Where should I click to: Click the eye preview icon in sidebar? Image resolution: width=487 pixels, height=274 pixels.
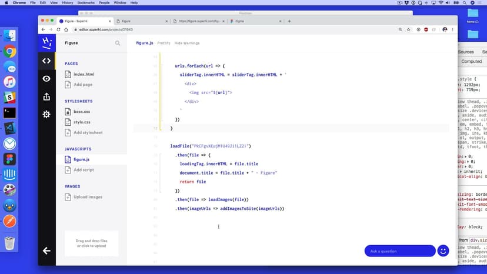(46, 79)
